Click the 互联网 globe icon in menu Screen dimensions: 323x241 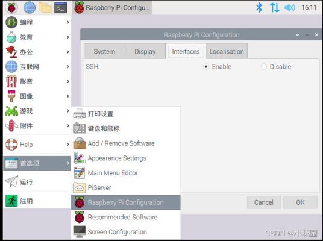[x=11, y=67]
